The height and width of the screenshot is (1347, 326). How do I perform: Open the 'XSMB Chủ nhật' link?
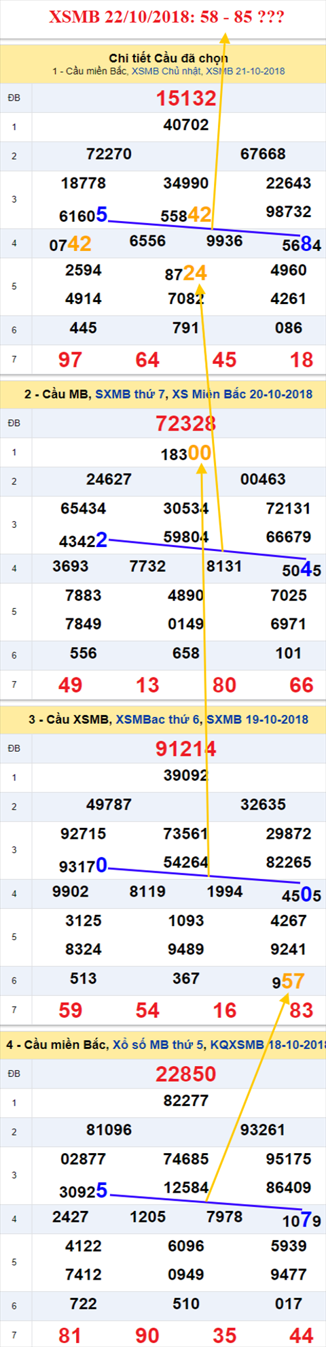point(167,71)
